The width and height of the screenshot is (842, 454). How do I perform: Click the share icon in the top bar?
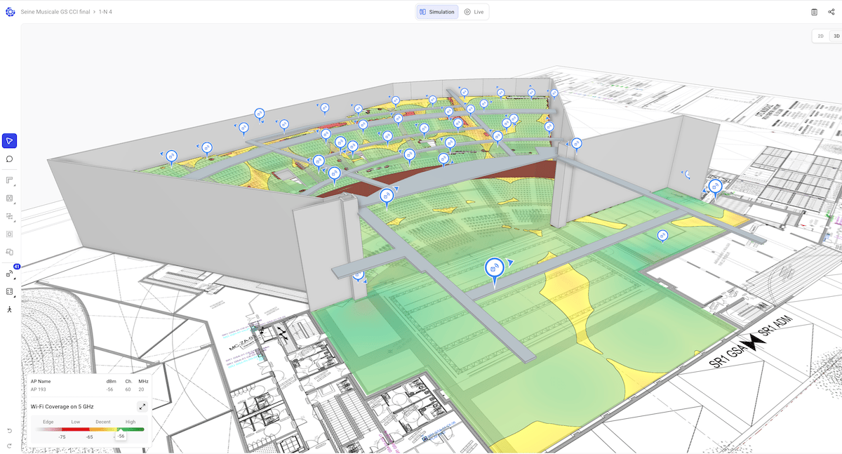[832, 11]
